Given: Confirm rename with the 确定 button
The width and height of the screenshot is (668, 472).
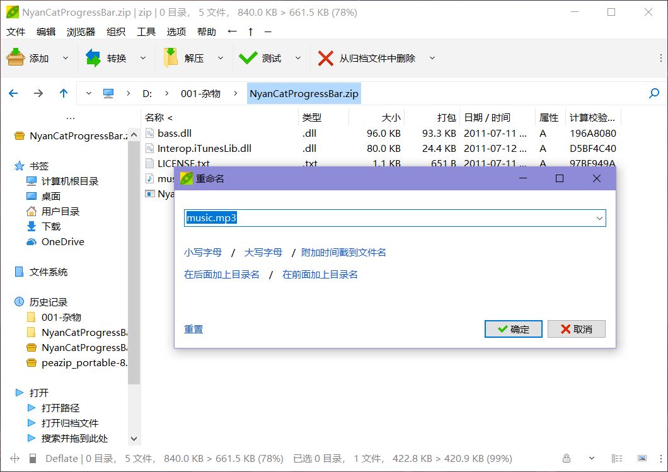Looking at the screenshot, I should (x=513, y=328).
